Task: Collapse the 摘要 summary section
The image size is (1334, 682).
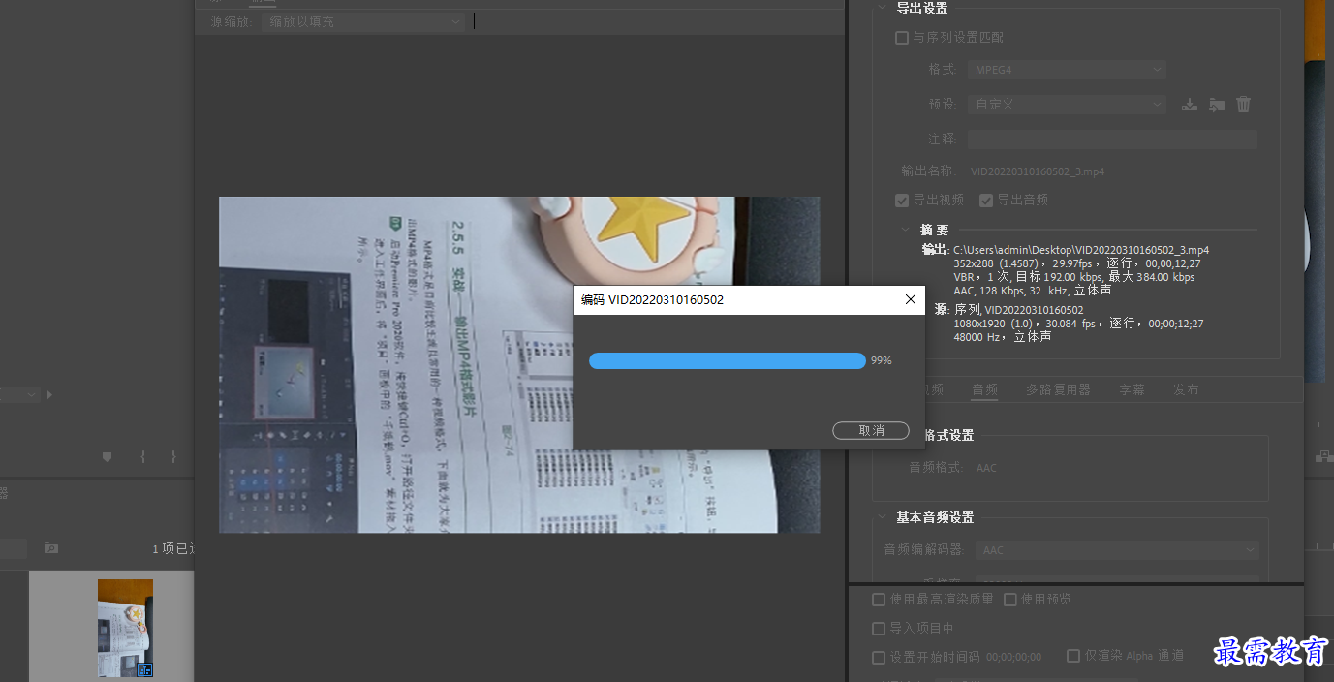Action: [906, 231]
